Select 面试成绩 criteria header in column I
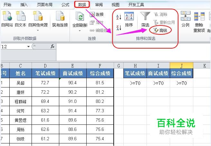This screenshot has height=146, width=211. [158, 73]
